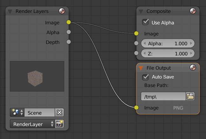The width and height of the screenshot is (206, 139).
Task: Select the Render Layers node title
Action: tap(32, 11)
